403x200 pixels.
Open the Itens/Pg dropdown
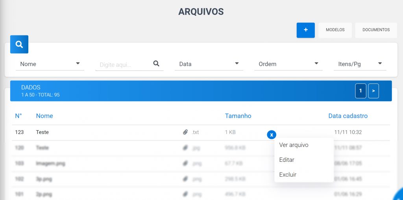click(360, 64)
